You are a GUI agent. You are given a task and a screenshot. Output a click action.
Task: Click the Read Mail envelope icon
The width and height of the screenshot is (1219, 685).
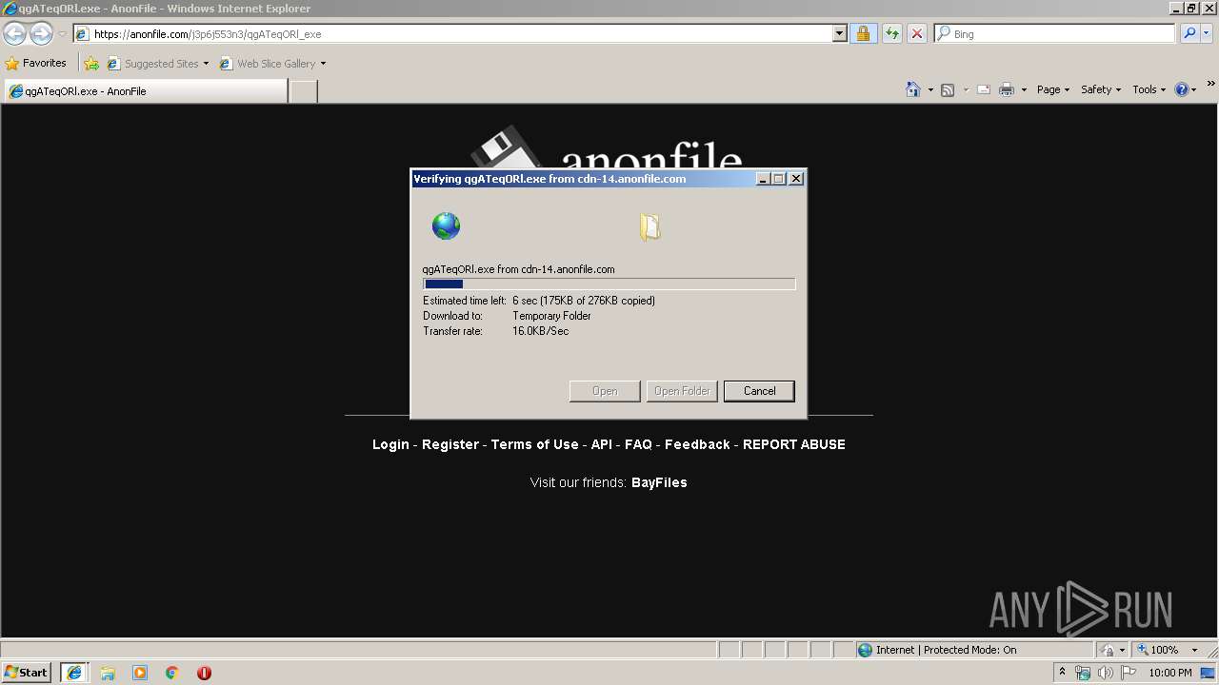pyautogui.click(x=984, y=89)
